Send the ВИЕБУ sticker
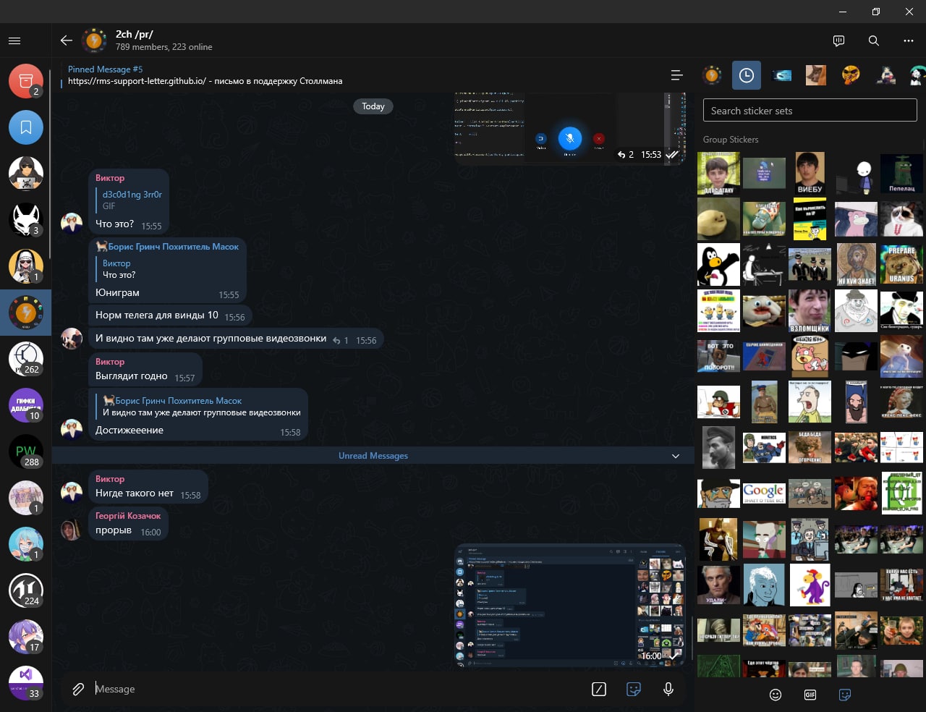Image resolution: width=926 pixels, height=712 pixels. (810, 173)
